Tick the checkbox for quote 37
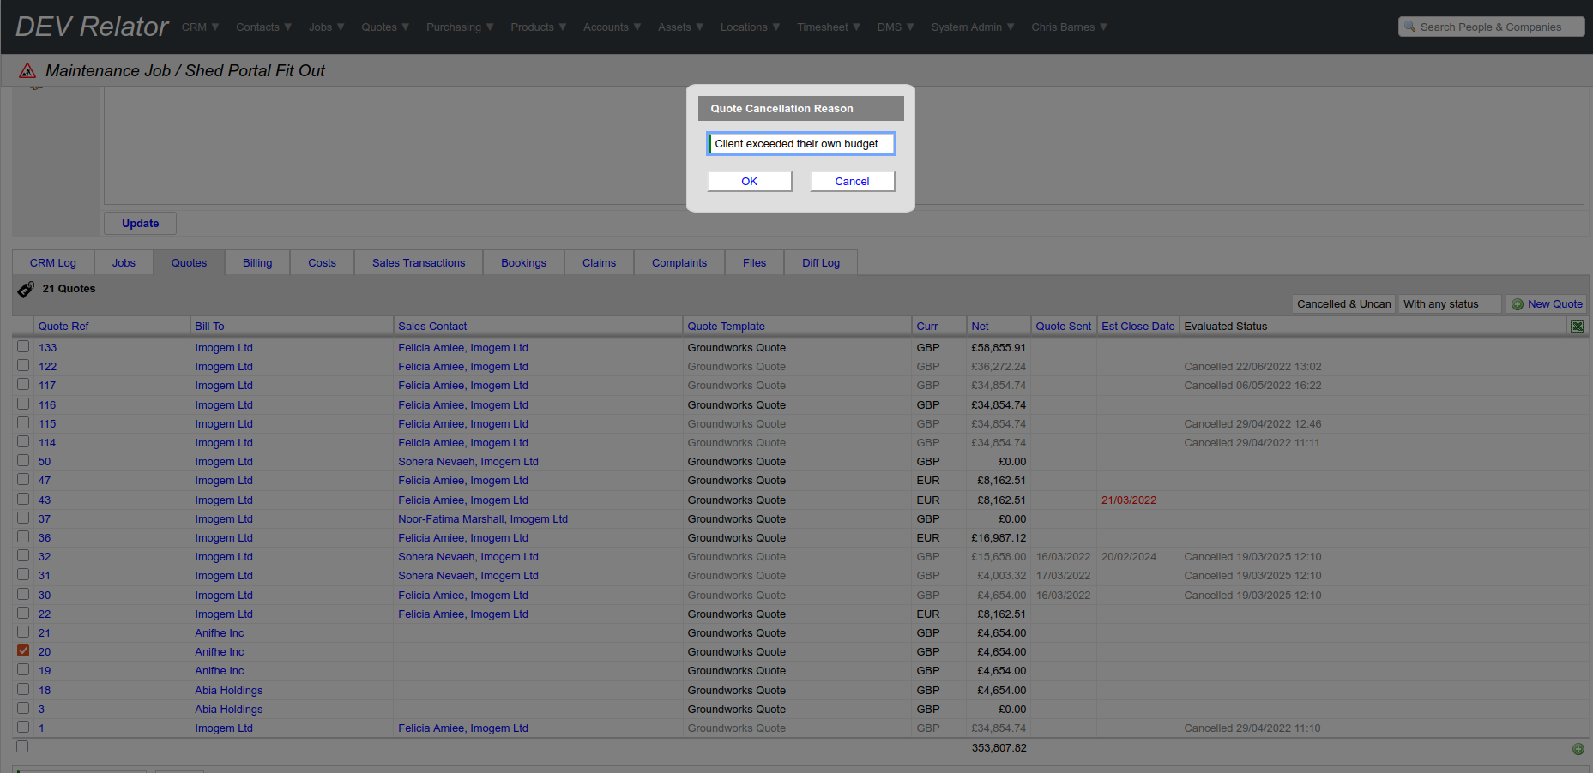 (x=23, y=518)
